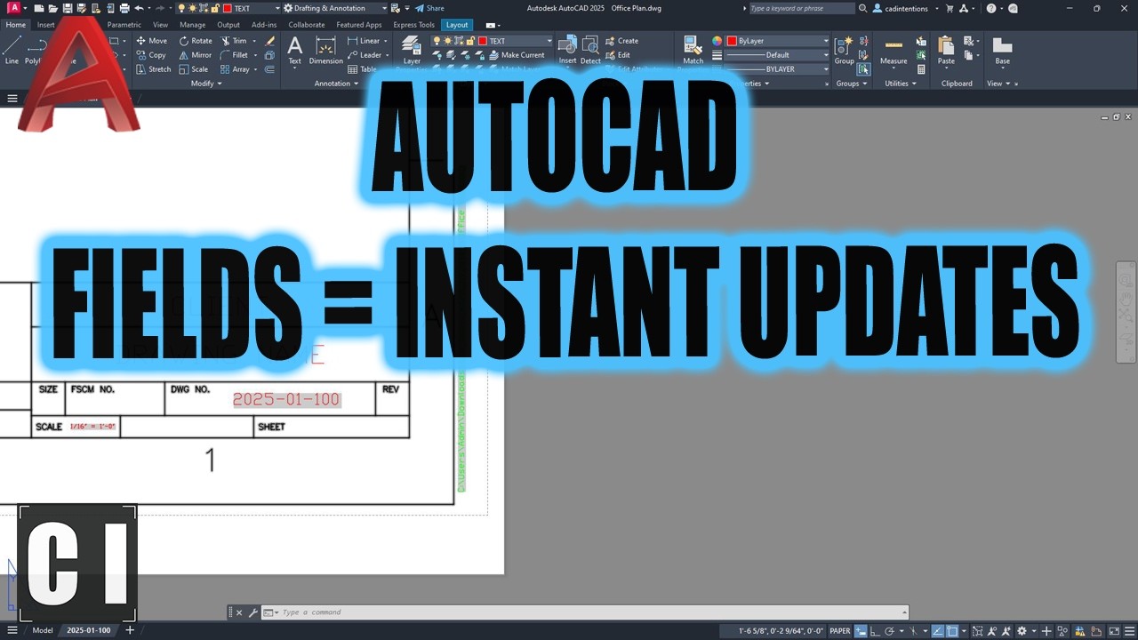Click the Linear dimension tool
This screenshot has width=1138, height=640.
[x=365, y=41]
